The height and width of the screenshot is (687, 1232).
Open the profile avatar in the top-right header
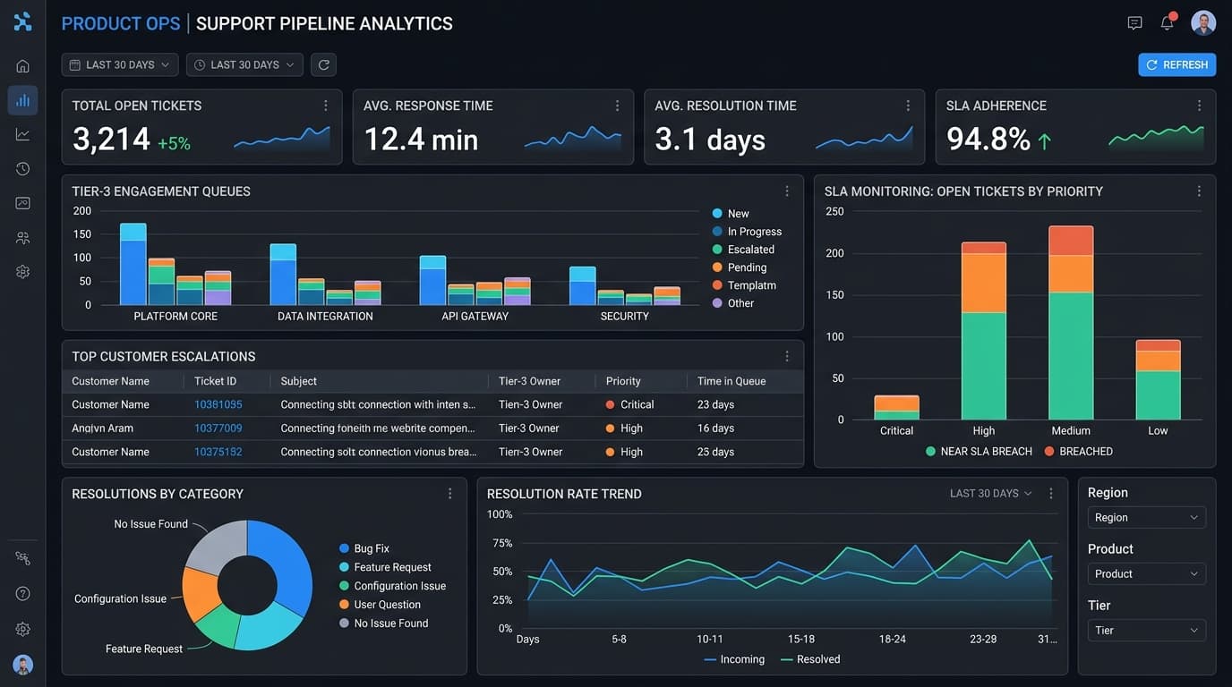coord(1203,22)
